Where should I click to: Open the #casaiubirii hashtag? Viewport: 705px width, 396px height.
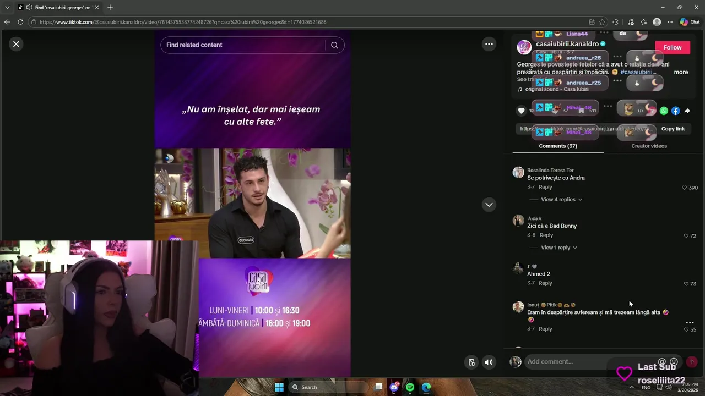pyautogui.click(x=638, y=72)
